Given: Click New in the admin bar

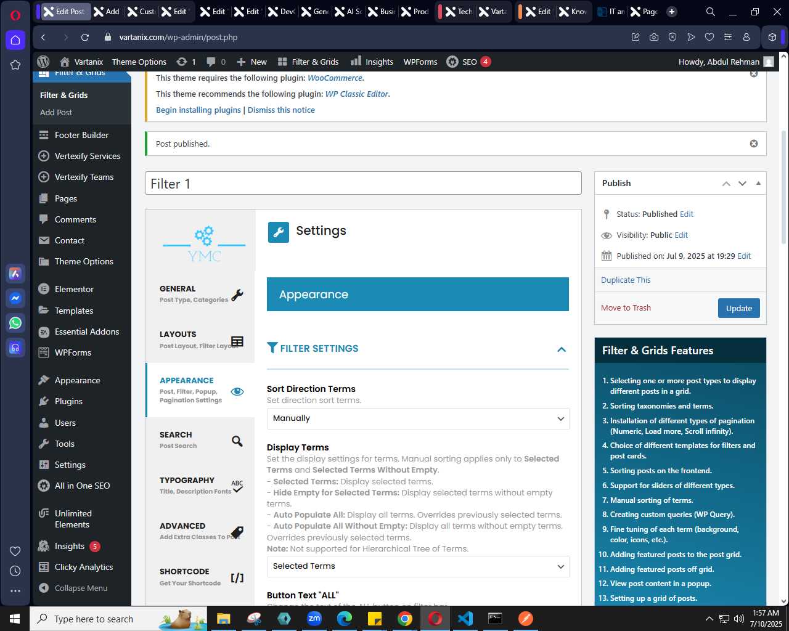Looking at the screenshot, I should coord(251,62).
